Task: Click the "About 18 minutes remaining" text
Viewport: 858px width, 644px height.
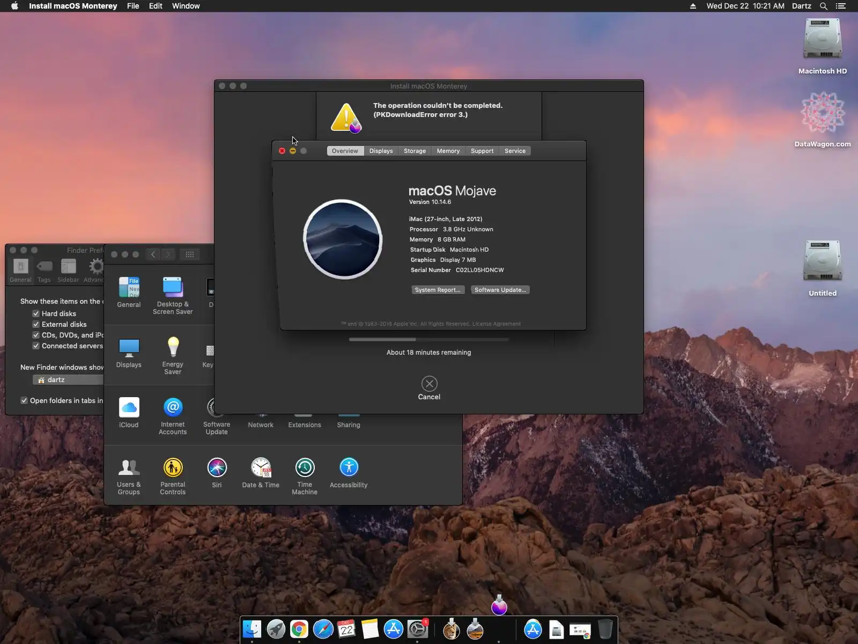Action: click(x=429, y=353)
